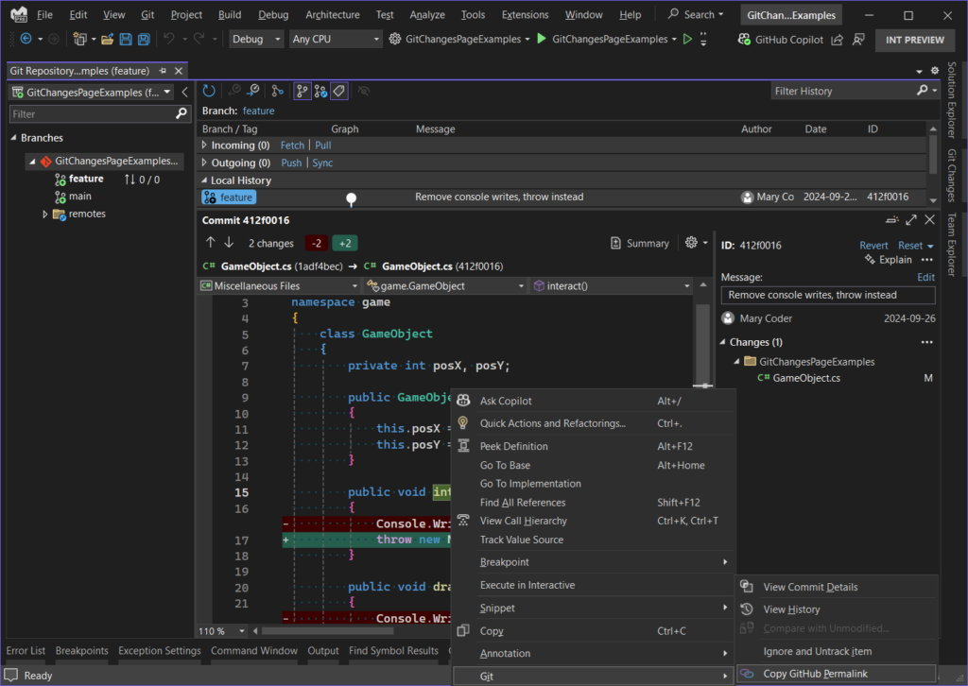This screenshot has width=968, height=686.
Task: Click the Start Debugging green arrow
Action: pos(541,41)
